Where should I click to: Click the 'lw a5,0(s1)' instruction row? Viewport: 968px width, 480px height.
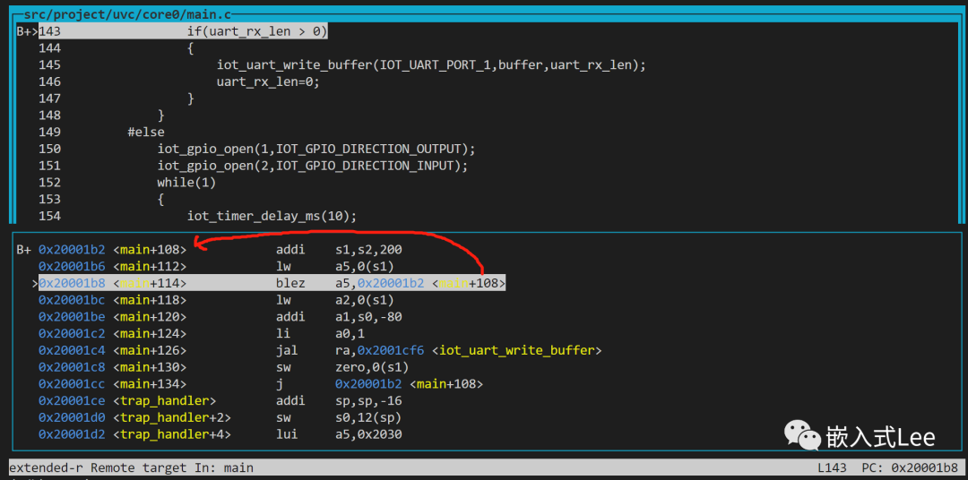coord(216,267)
